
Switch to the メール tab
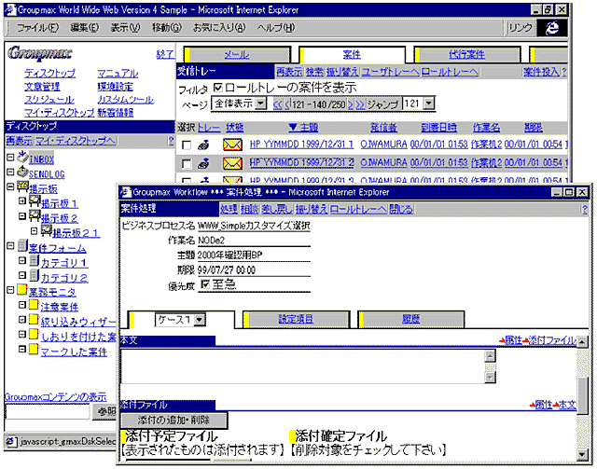coord(236,55)
